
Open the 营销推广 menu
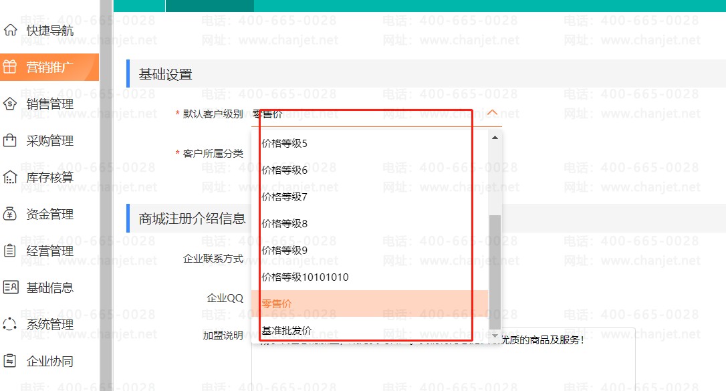(49, 67)
